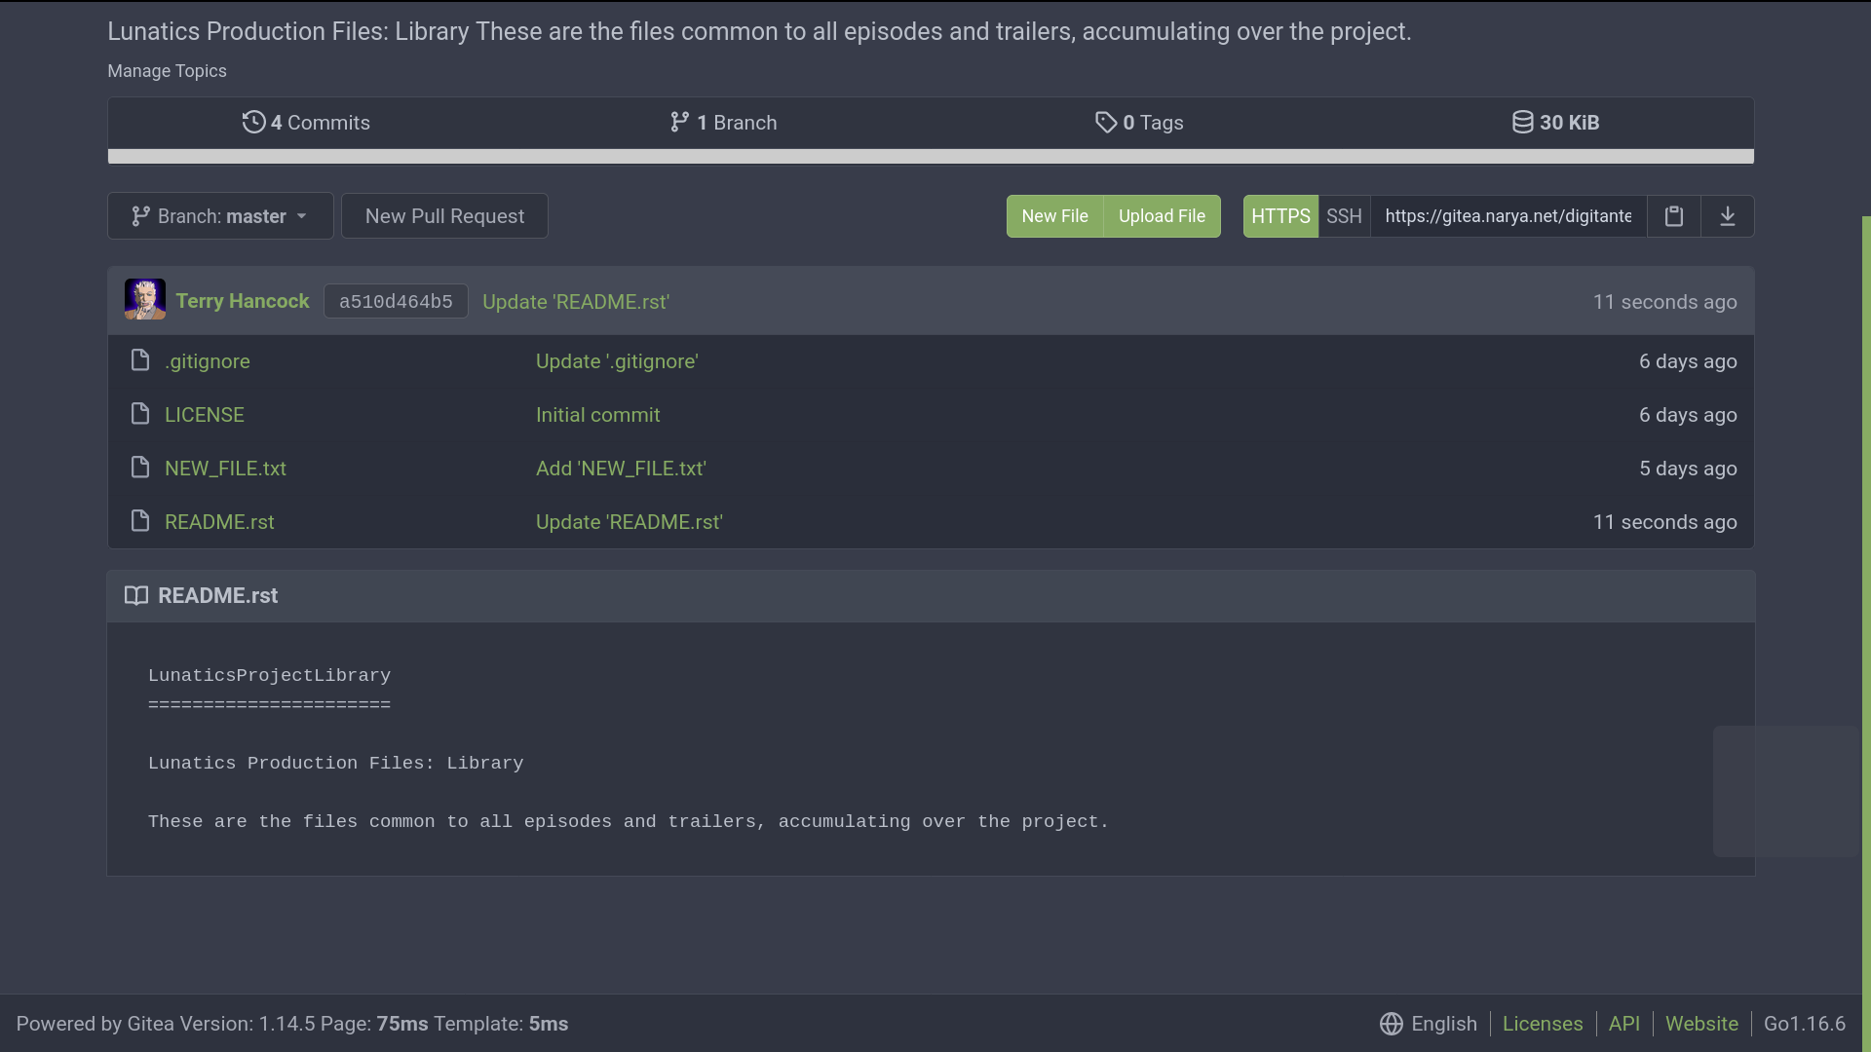Open the commits history via clock icon

pyautogui.click(x=253, y=123)
